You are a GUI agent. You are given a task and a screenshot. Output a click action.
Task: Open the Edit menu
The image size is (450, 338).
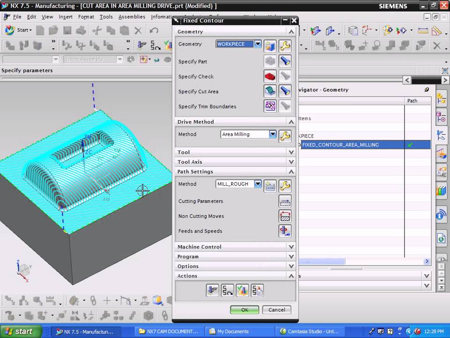(31, 17)
